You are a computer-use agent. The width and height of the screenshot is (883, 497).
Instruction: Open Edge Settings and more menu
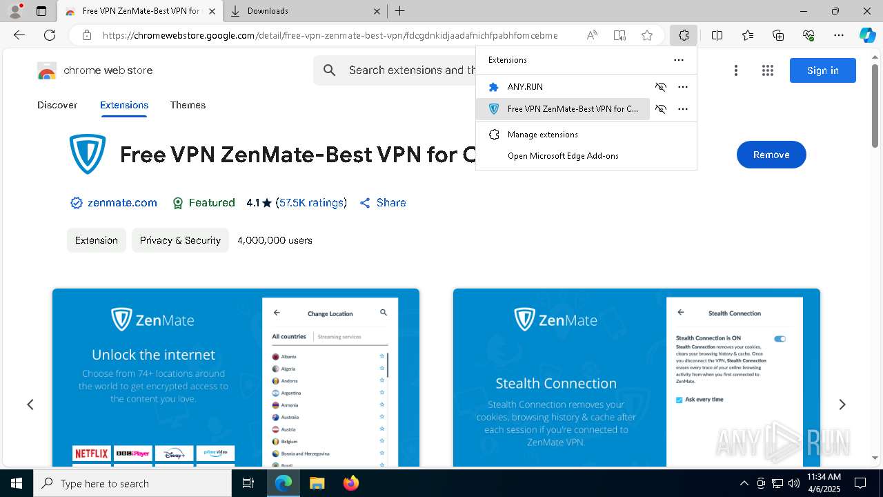(x=839, y=35)
